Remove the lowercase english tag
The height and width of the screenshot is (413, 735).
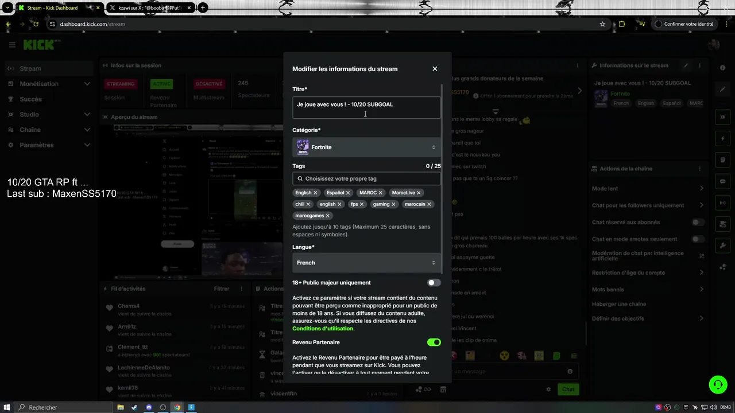click(x=339, y=204)
